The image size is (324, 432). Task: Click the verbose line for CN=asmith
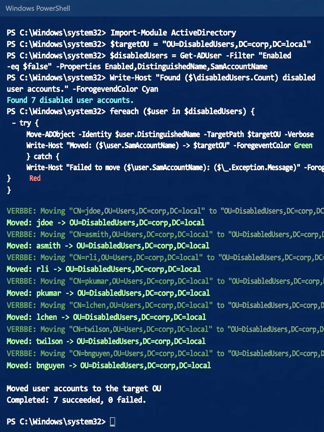165,234
